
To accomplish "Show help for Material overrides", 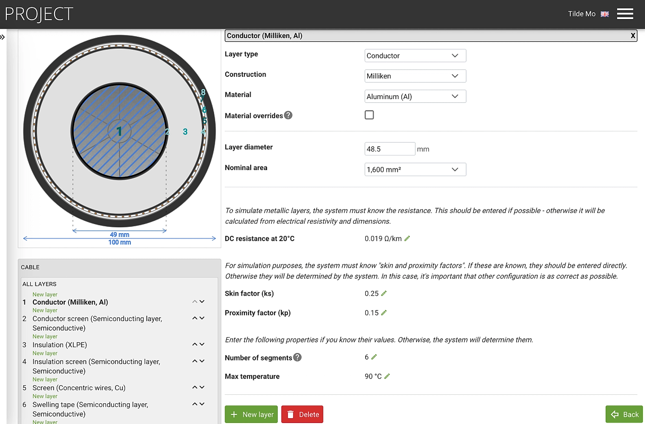I will tap(288, 115).
